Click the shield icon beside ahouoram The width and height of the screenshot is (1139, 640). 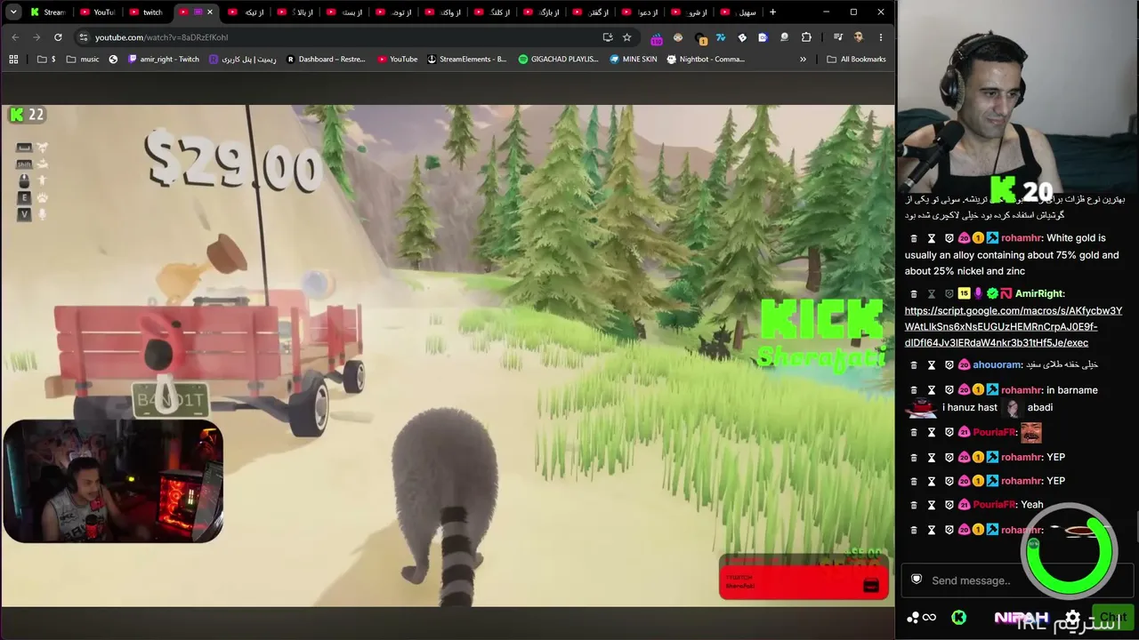pos(949,365)
